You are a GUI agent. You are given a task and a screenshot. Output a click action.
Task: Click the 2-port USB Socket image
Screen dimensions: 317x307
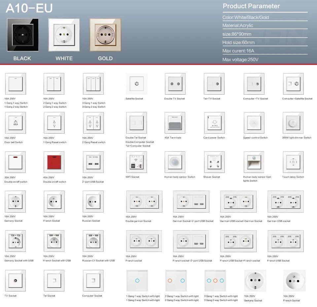coord(93,162)
